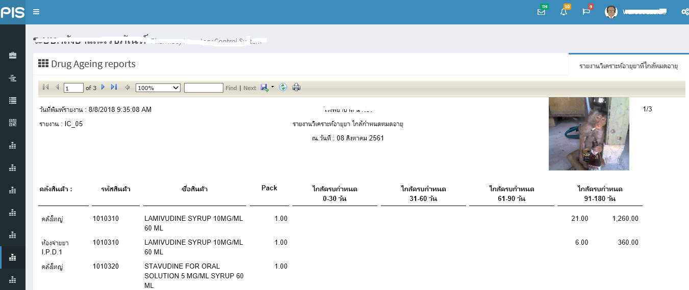Image resolution: width=689 pixels, height=290 pixels.
Task: Jump to last report page
Action: 114,88
